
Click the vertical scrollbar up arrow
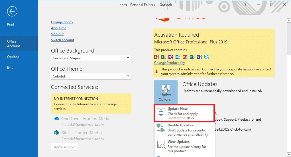289,20
